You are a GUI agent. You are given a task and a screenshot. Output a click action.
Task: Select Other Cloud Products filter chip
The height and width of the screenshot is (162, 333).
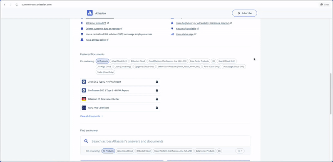tap(179, 66)
